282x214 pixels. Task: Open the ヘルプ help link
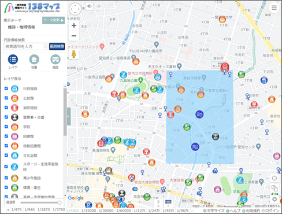tap(233, 211)
